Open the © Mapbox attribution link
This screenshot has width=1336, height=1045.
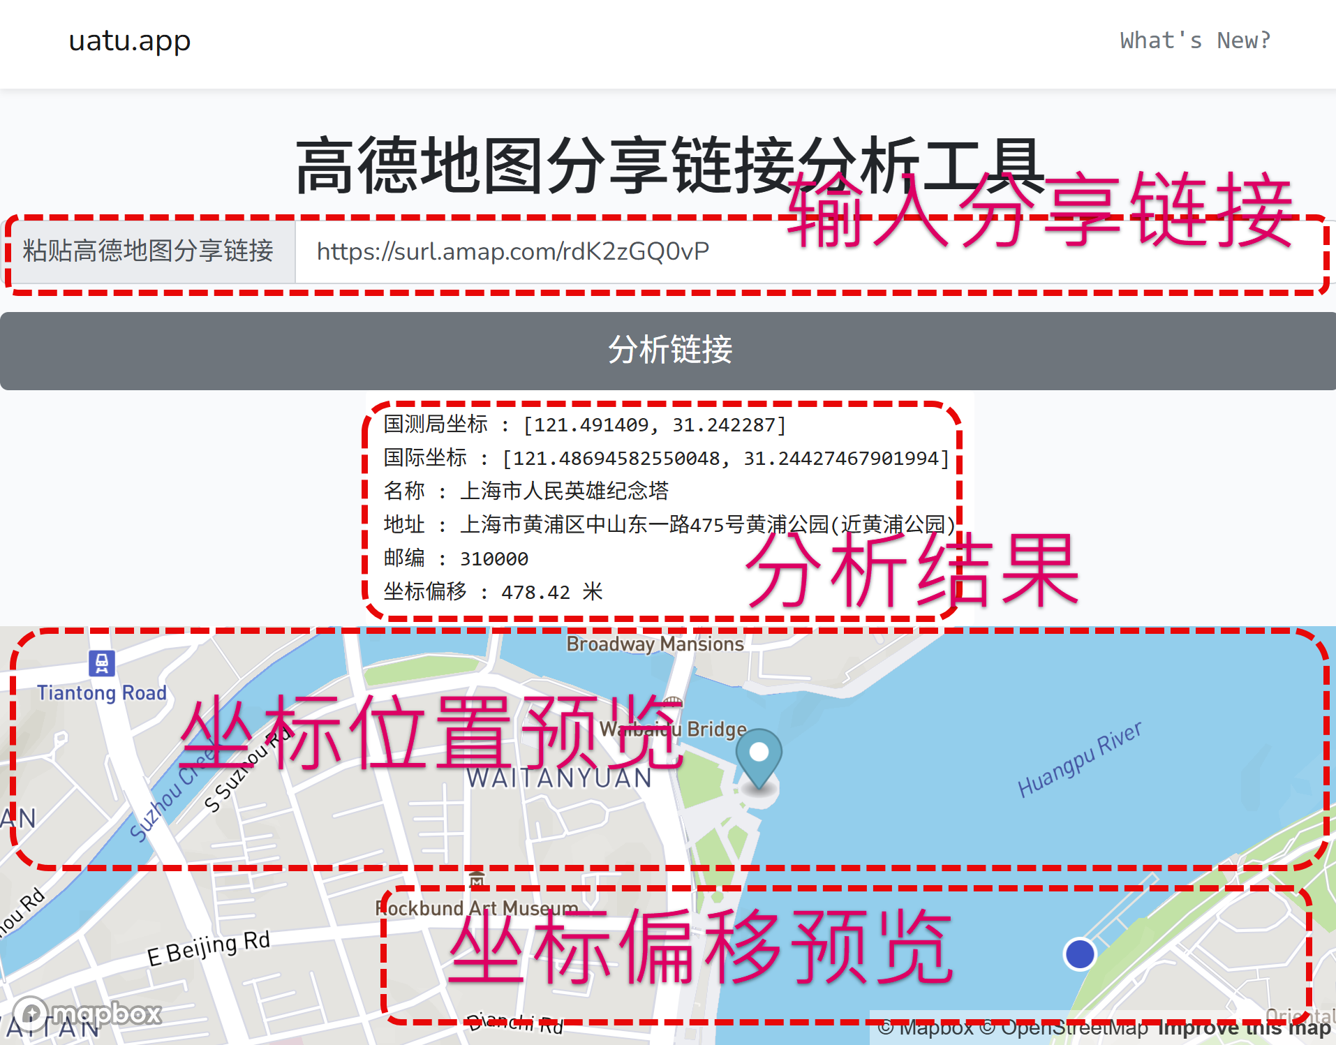[926, 1028]
